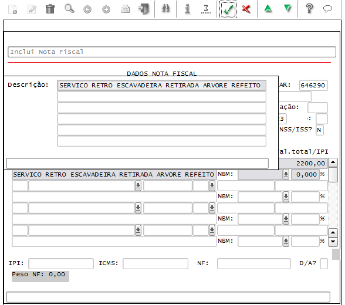Confirm with the green checkmark icon
The height and width of the screenshot is (305, 345).
point(228,9)
